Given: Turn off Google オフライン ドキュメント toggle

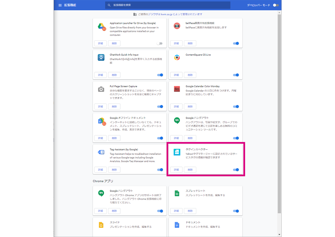Looking at the screenshot, I should [160, 138].
